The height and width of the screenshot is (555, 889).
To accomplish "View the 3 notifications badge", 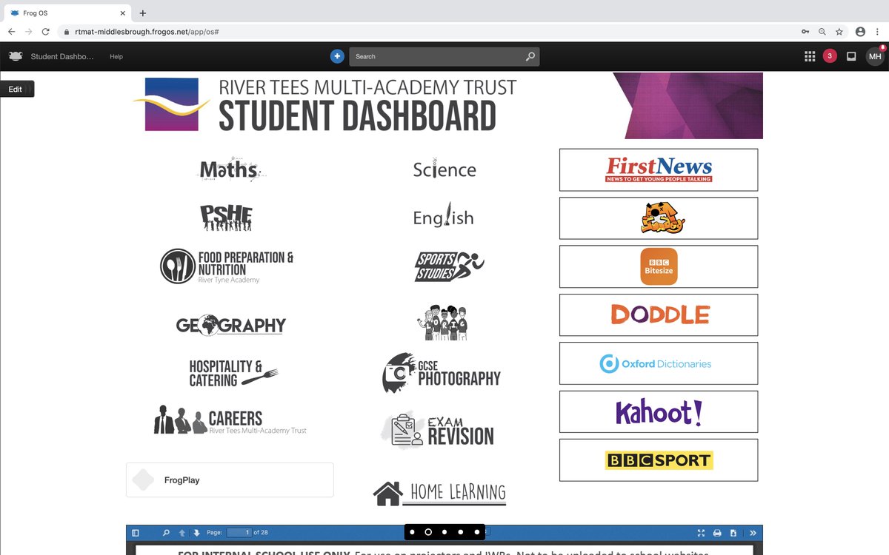I will (x=830, y=56).
